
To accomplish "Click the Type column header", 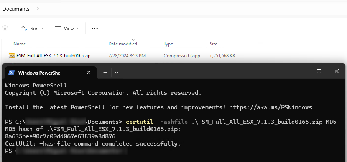I will click(x=168, y=44).
